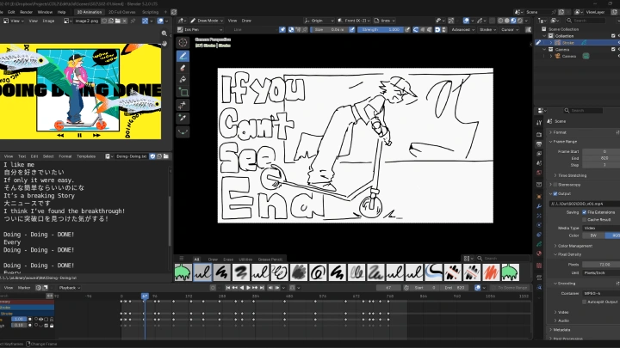The height and width of the screenshot is (348, 620).
Task: Play animation forward in timeline
Action: click(248, 288)
